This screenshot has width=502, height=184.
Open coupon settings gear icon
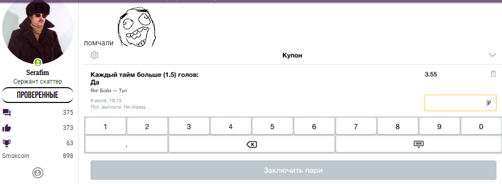(x=95, y=55)
